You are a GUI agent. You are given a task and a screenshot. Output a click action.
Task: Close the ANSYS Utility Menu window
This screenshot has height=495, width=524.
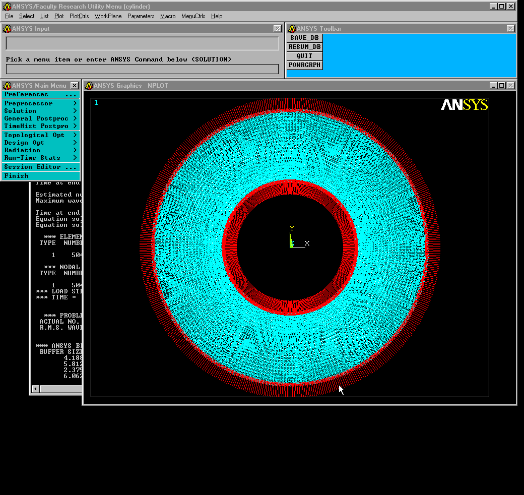coord(511,7)
